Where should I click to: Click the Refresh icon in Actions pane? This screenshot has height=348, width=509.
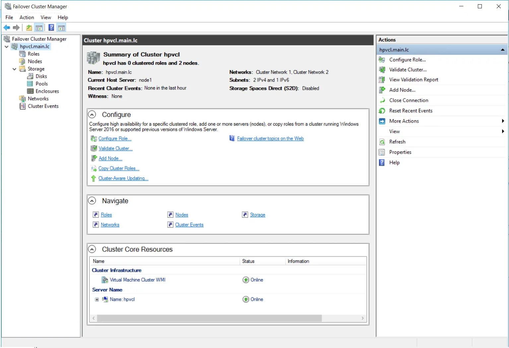382,142
